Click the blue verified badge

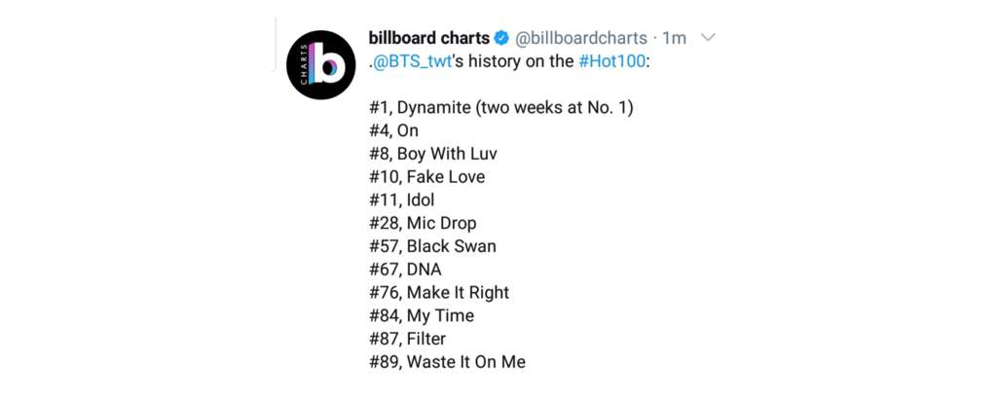[501, 38]
